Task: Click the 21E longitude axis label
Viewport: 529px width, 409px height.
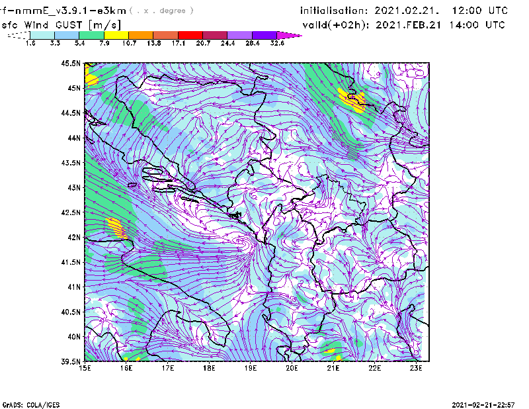Action: click(333, 368)
